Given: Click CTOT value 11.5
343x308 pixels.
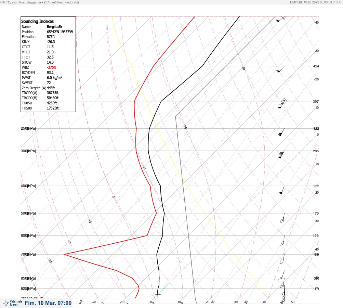Looking at the screenshot, I should [x=50, y=47].
